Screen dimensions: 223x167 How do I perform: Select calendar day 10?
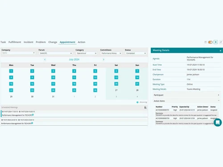pos(53,77)
